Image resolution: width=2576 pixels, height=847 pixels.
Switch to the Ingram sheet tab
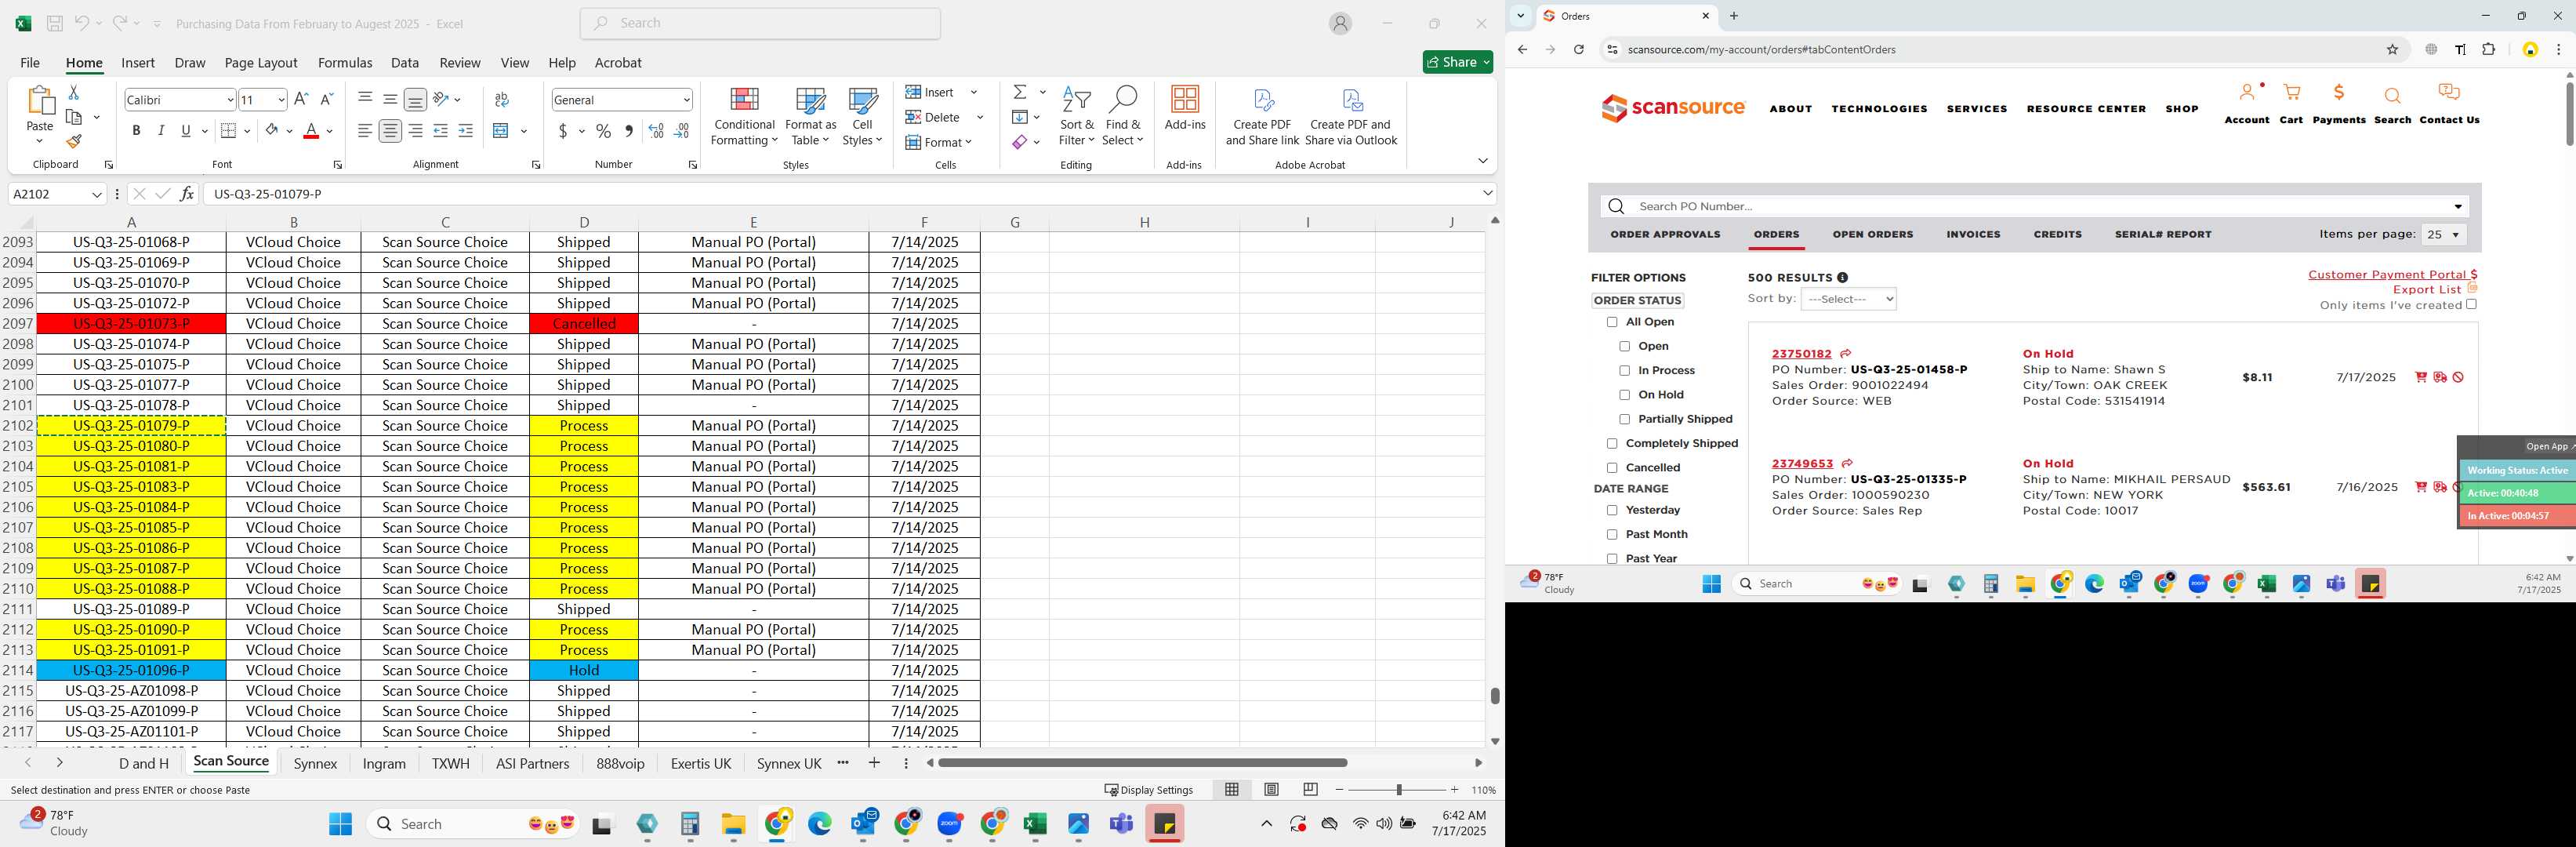click(x=384, y=763)
